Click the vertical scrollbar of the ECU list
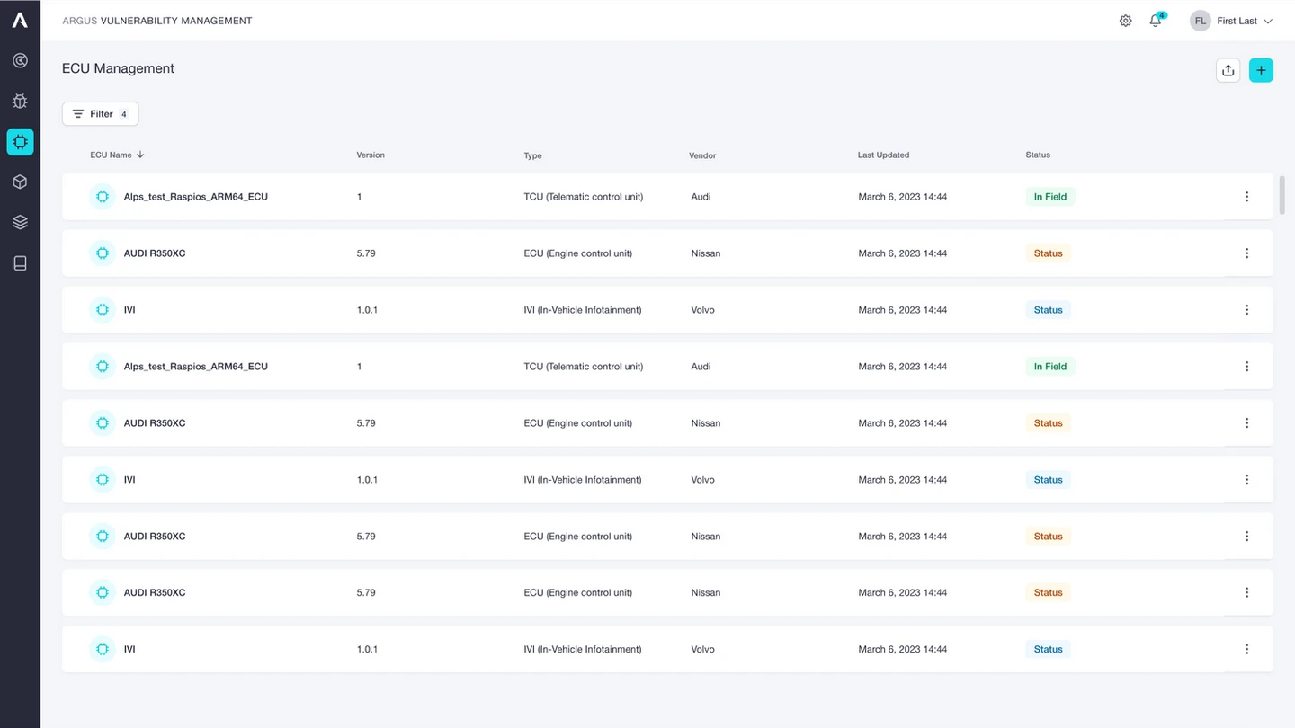Screen dimensions: 1295x728 [x=1282, y=194]
